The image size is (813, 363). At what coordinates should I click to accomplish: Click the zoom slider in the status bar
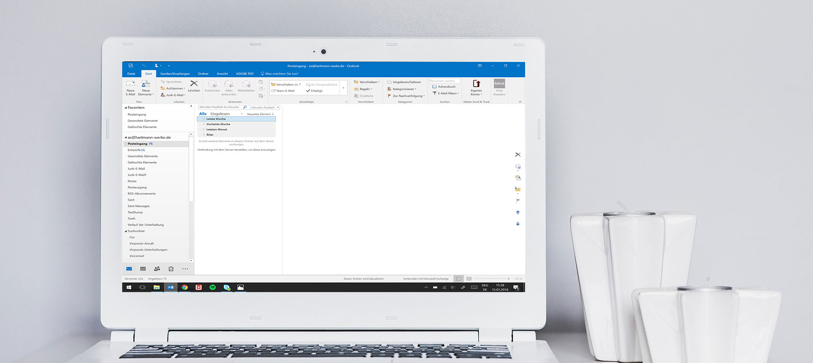pyautogui.click(x=492, y=278)
